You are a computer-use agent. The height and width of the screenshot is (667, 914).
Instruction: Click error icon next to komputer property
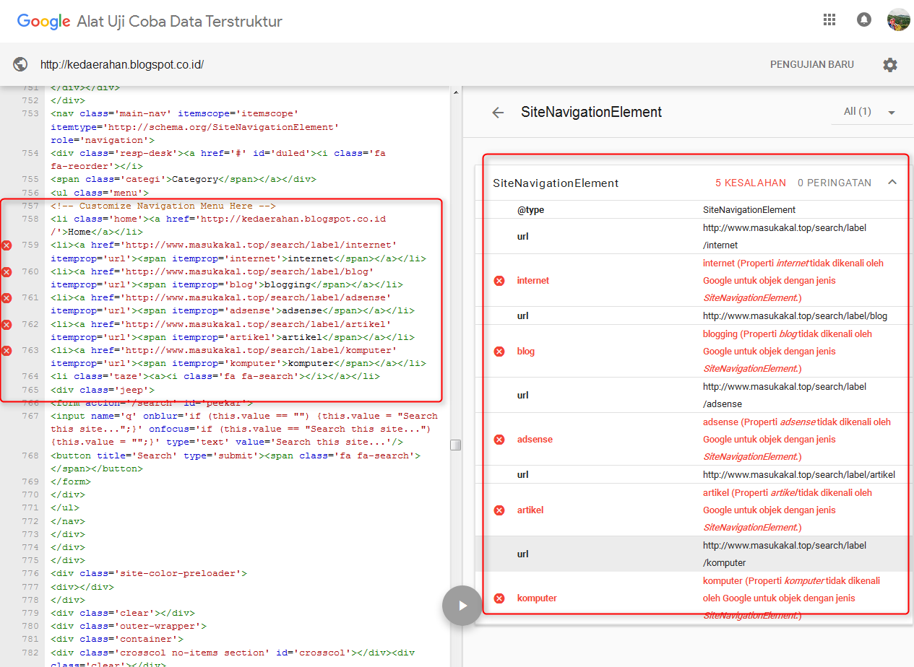499,598
